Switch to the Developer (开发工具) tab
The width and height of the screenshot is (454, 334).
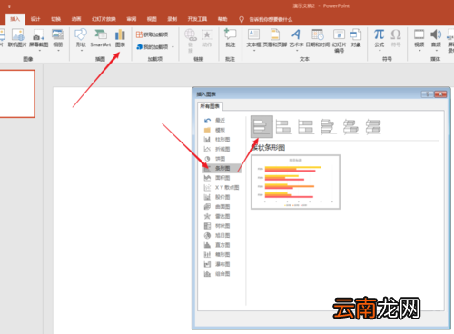(197, 19)
